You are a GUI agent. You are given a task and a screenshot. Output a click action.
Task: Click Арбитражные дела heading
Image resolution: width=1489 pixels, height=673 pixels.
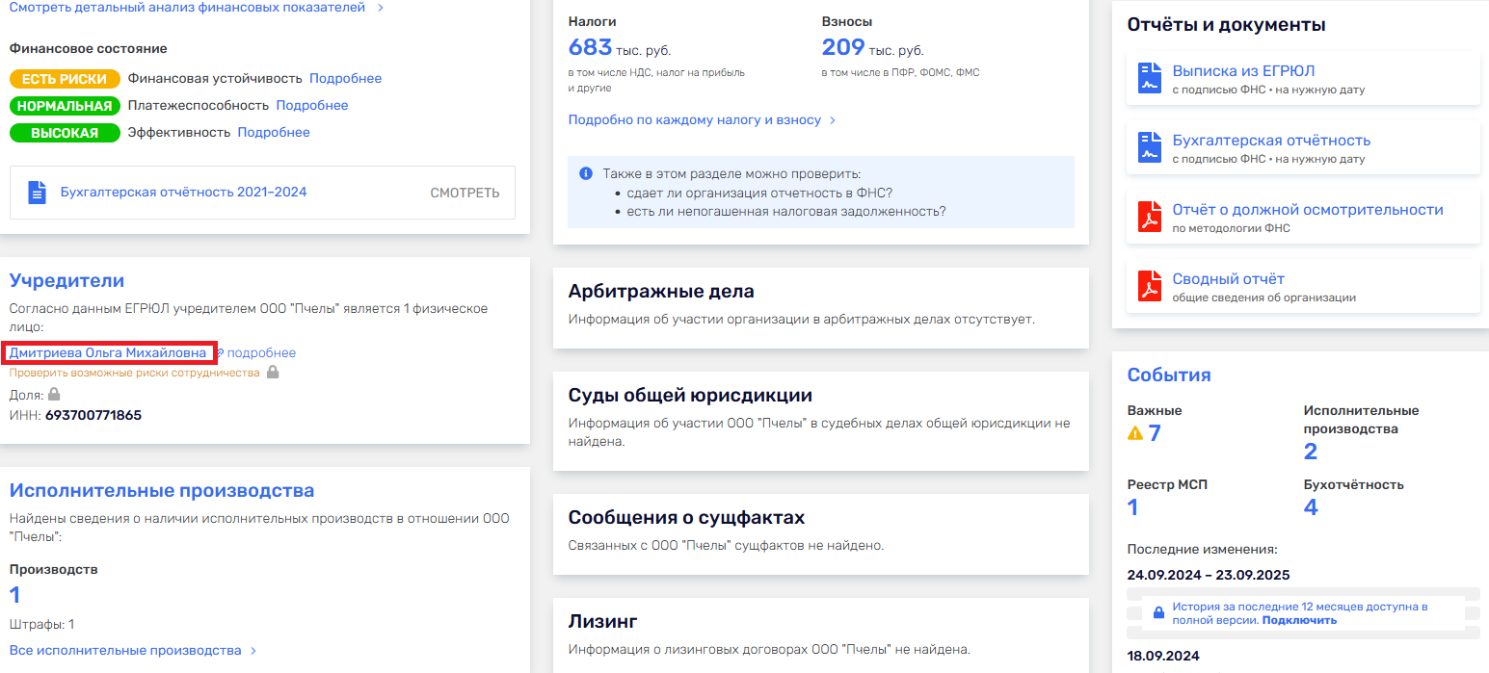(x=661, y=292)
